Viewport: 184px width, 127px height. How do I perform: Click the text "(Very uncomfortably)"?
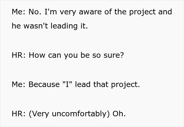point(69,114)
